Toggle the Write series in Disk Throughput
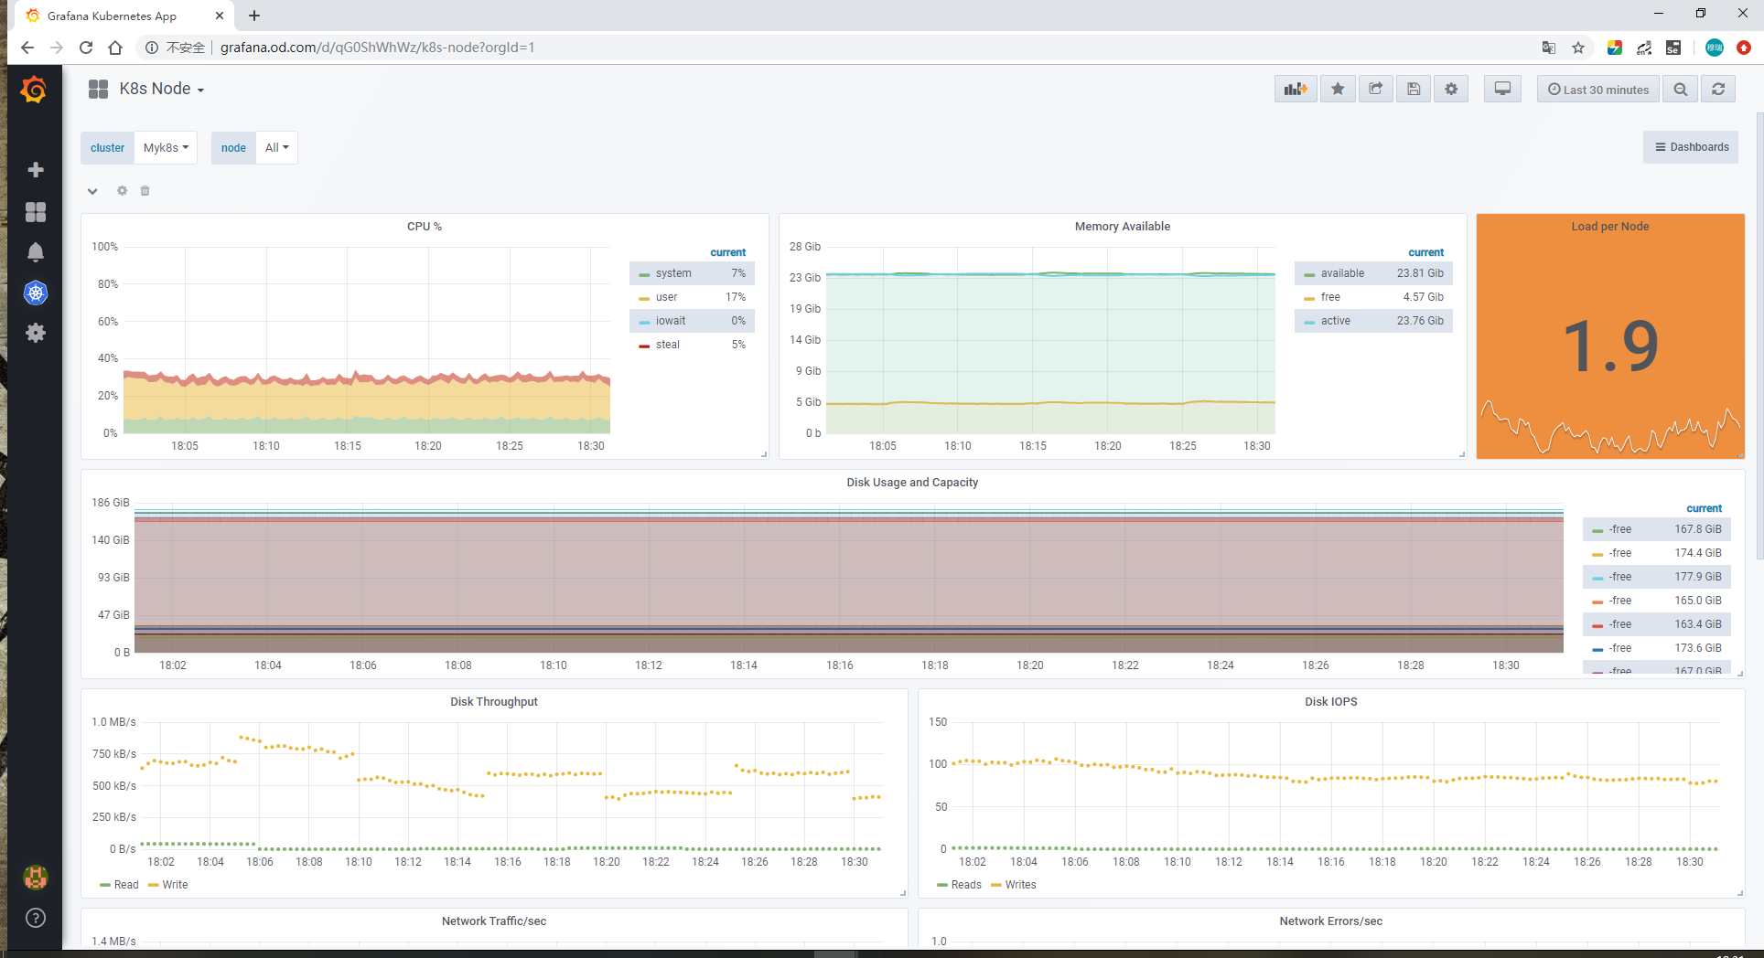 tap(174, 885)
